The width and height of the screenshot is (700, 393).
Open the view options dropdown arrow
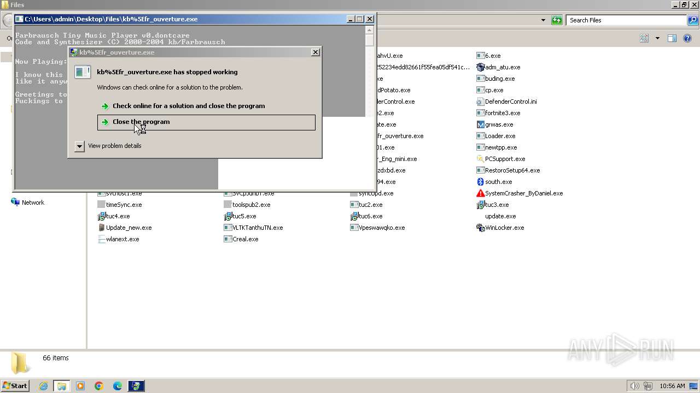657,38
